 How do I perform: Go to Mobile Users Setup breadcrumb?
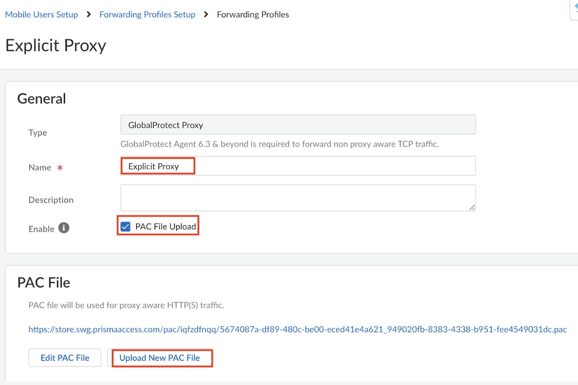[42, 15]
